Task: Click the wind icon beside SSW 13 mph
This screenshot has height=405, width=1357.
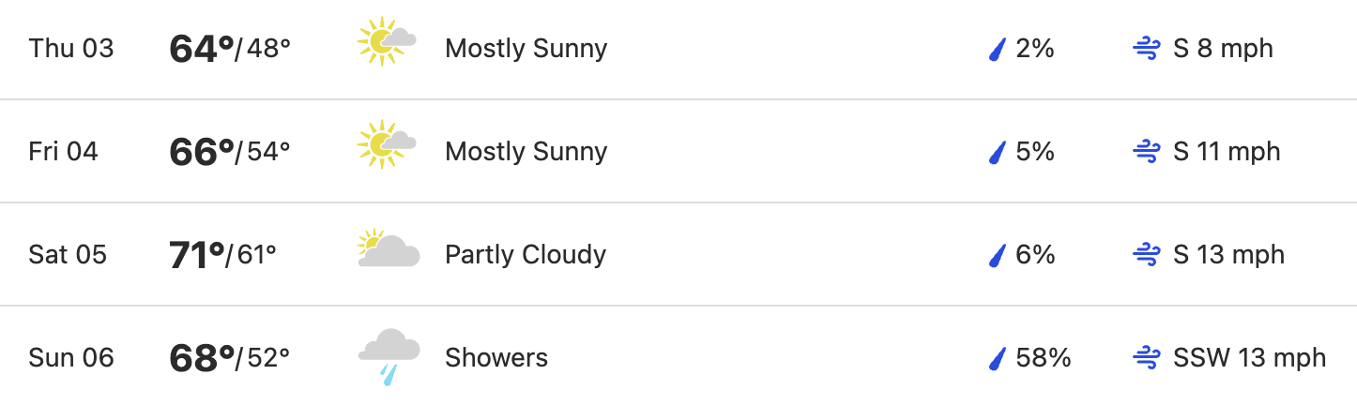Action: click(x=1147, y=358)
